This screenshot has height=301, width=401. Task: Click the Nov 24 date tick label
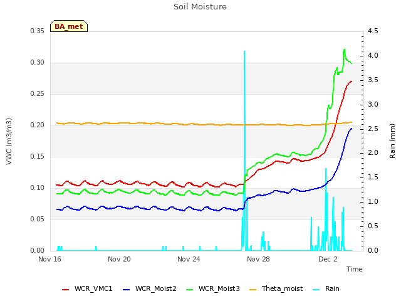(189, 259)
